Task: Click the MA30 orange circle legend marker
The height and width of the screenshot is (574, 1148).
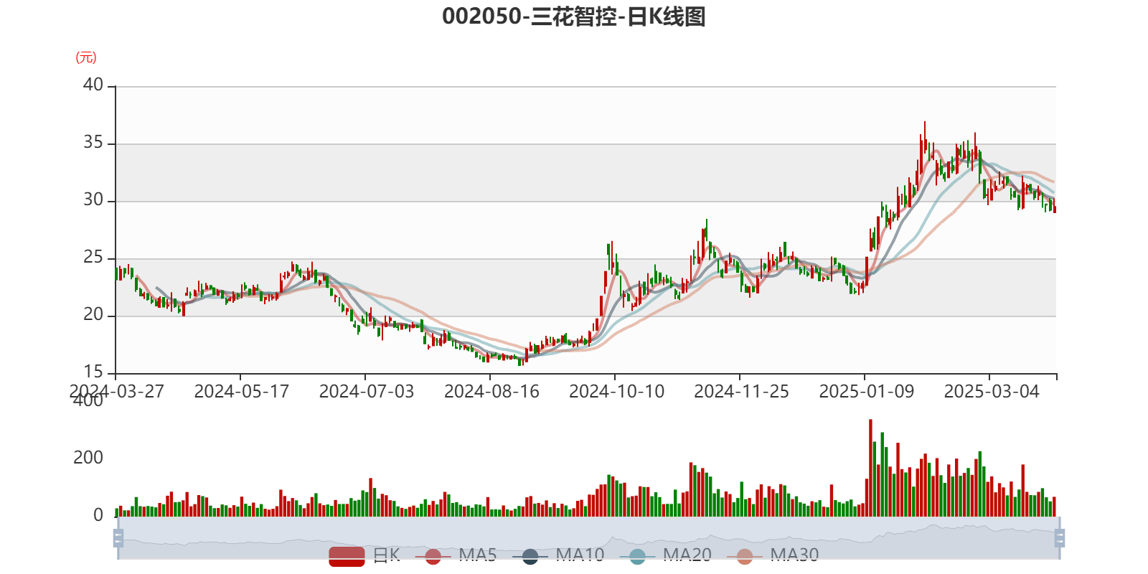Action: 745,557
